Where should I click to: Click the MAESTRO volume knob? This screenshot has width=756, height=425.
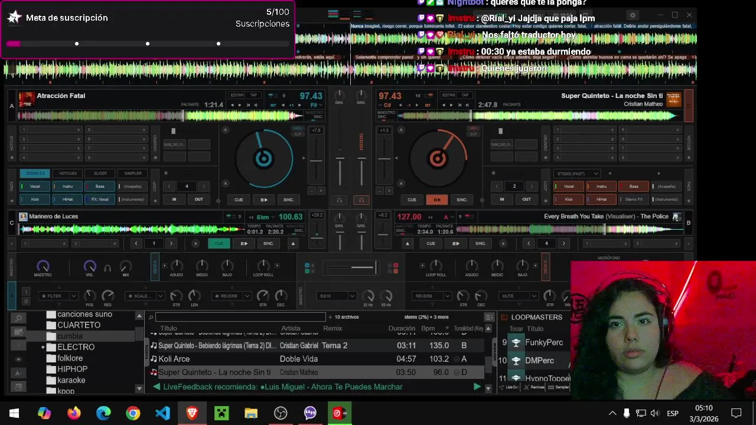[43, 266]
